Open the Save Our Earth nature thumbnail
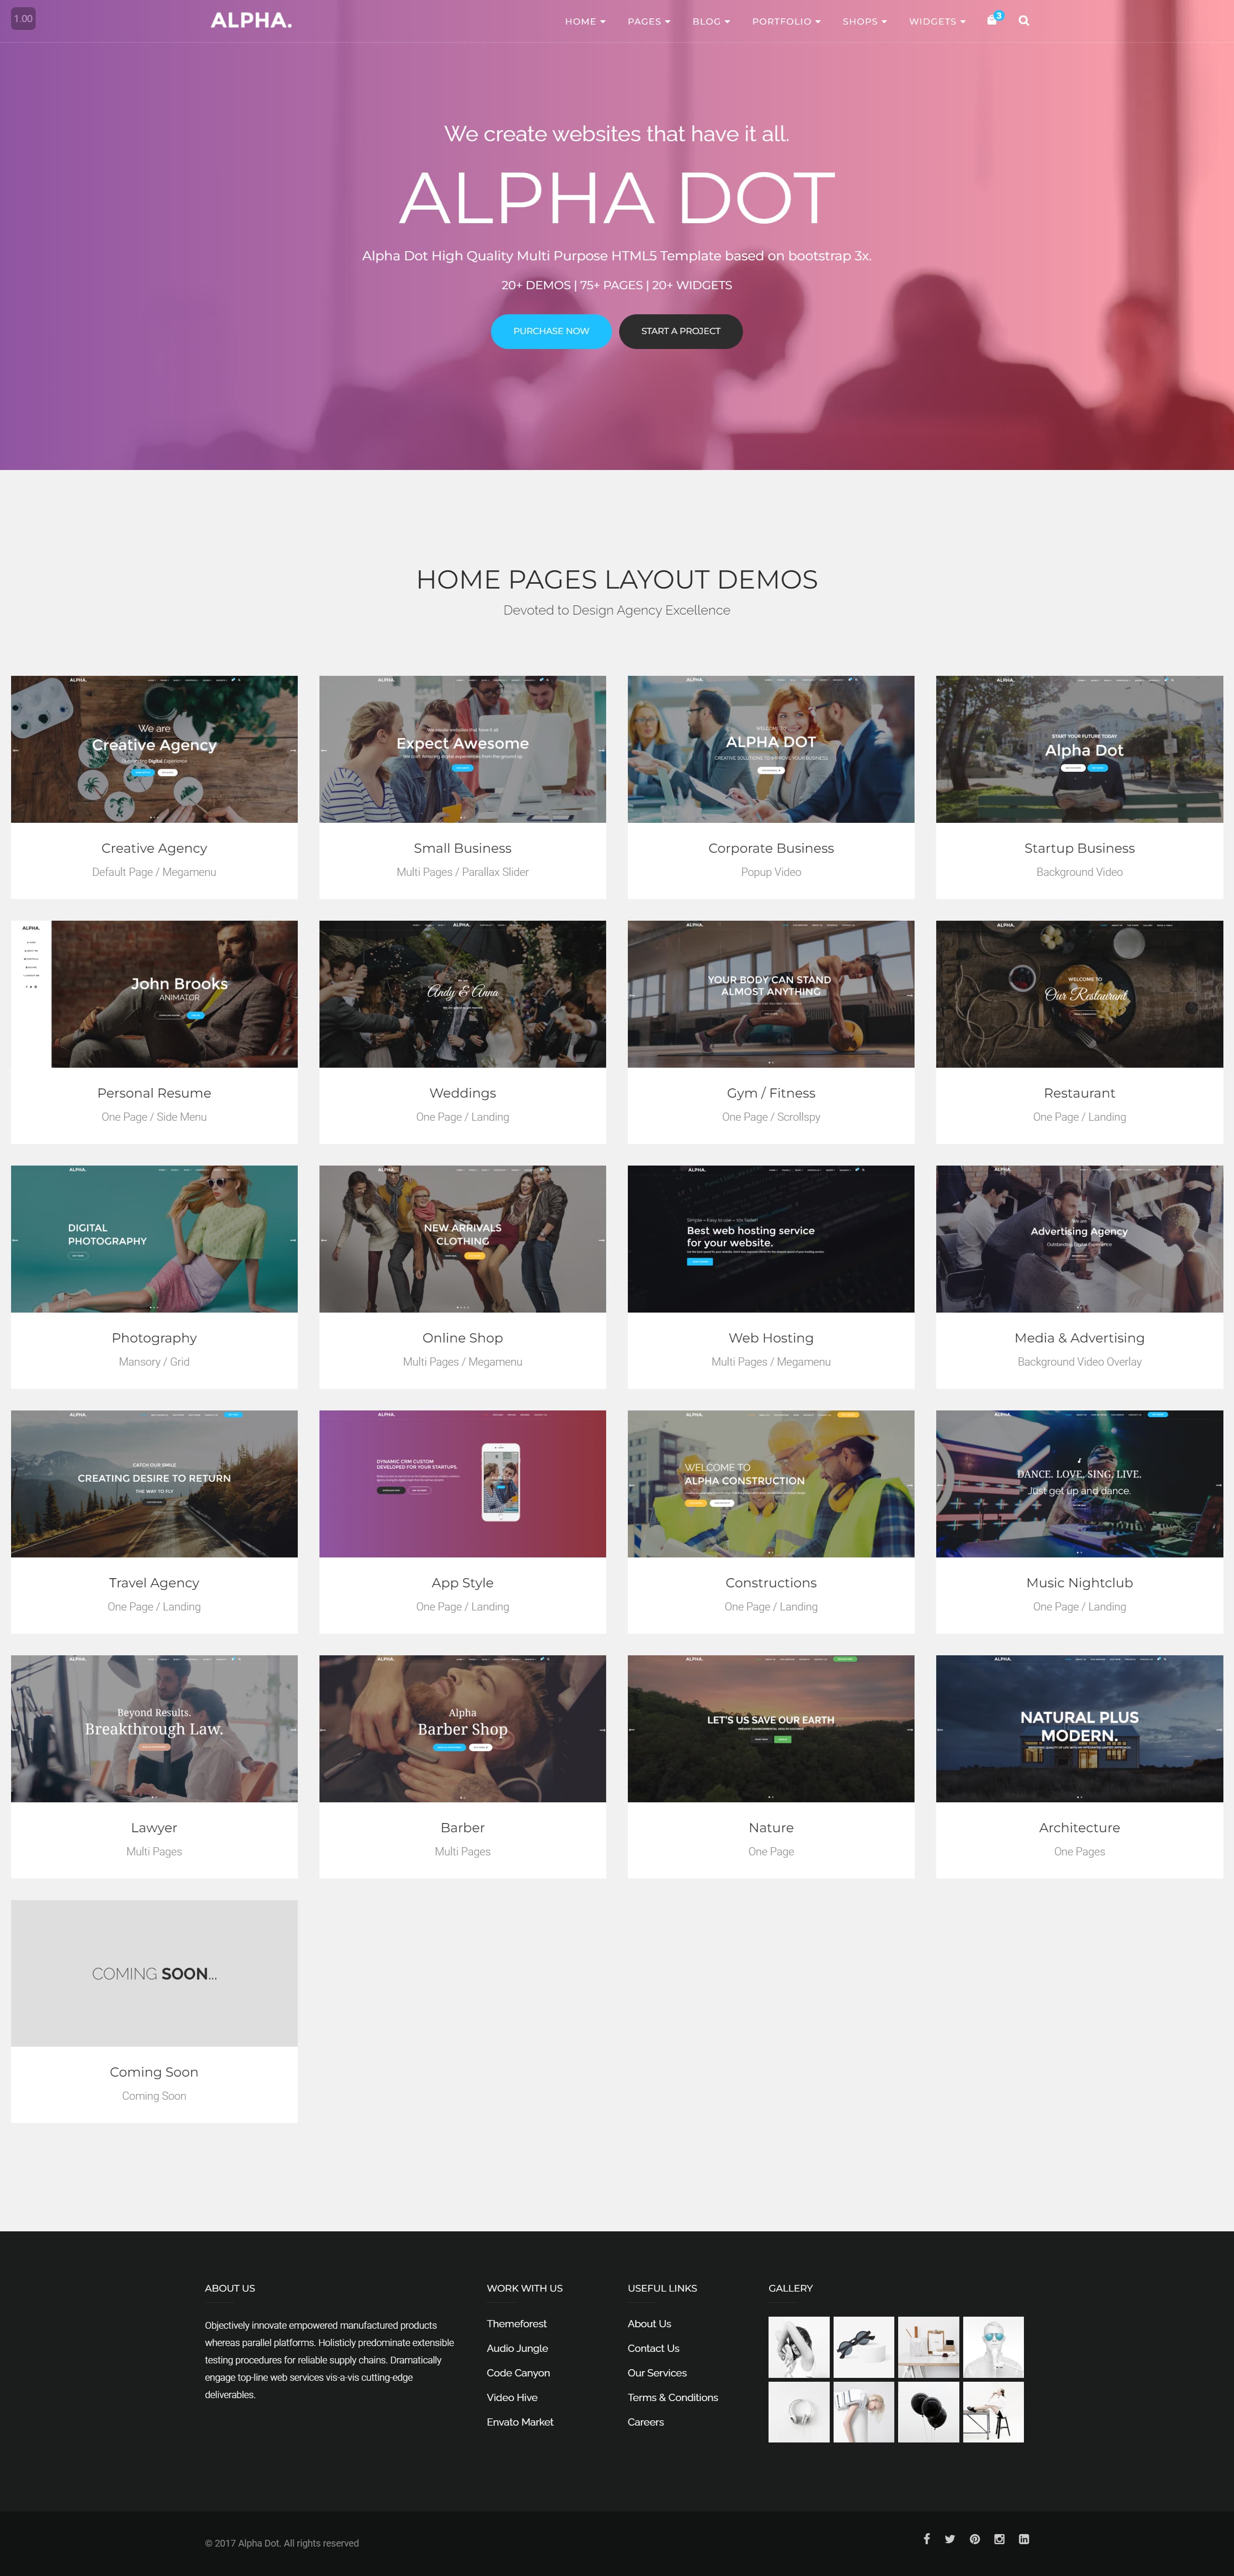Image resolution: width=1234 pixels, height=2576 pixels. pyautogui.click(x=771, y=1729)
